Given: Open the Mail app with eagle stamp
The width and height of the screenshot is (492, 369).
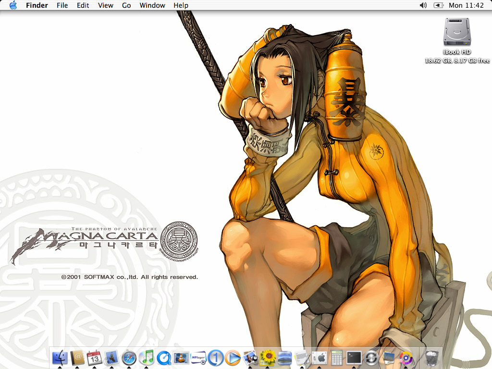Looking at the screenshot, I should click(111, 357).
